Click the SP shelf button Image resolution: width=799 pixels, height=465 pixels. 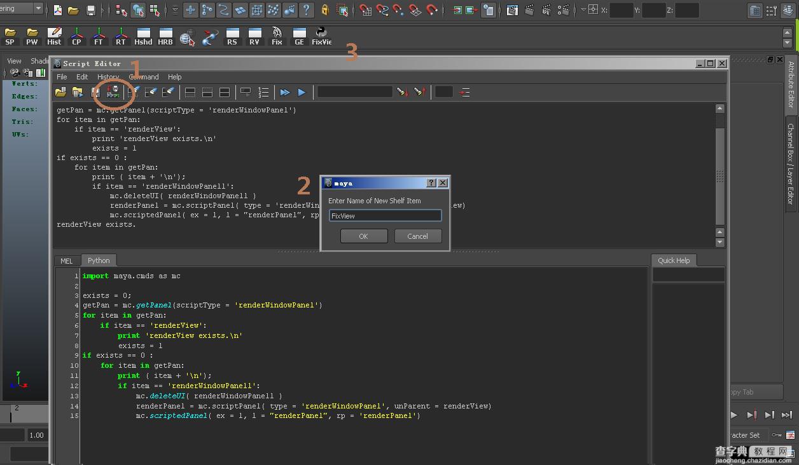pos(10,36)
